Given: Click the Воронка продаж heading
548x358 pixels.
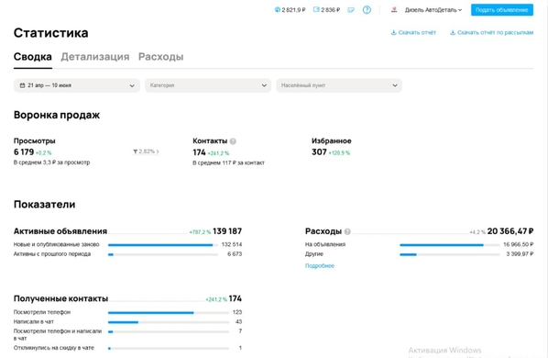Looking at the screenshot, I should coord(57,115).
